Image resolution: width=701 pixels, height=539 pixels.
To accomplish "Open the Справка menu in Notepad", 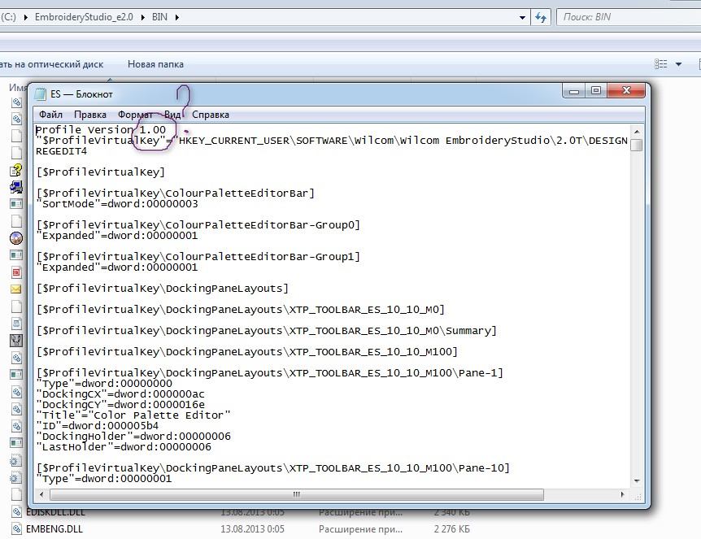I will [210, 115].
